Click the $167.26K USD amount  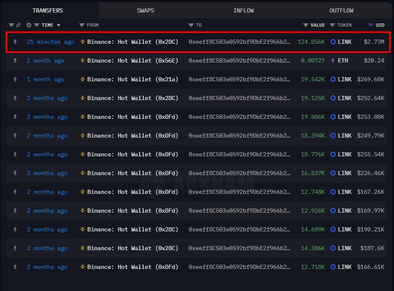pos(371,192)
